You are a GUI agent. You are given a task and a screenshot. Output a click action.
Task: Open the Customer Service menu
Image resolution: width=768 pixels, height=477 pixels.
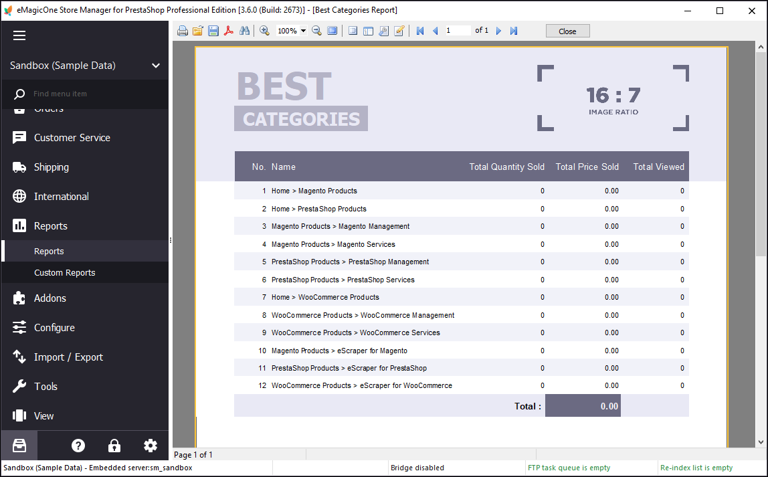point(85,138)
